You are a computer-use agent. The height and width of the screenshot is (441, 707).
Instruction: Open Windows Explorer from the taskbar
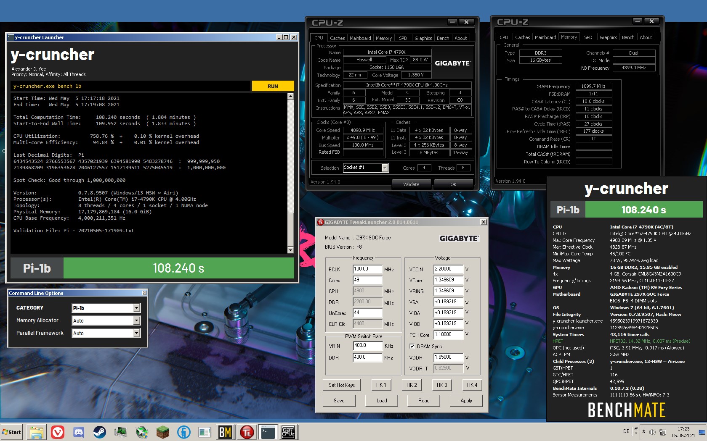[x=37, y=432]
